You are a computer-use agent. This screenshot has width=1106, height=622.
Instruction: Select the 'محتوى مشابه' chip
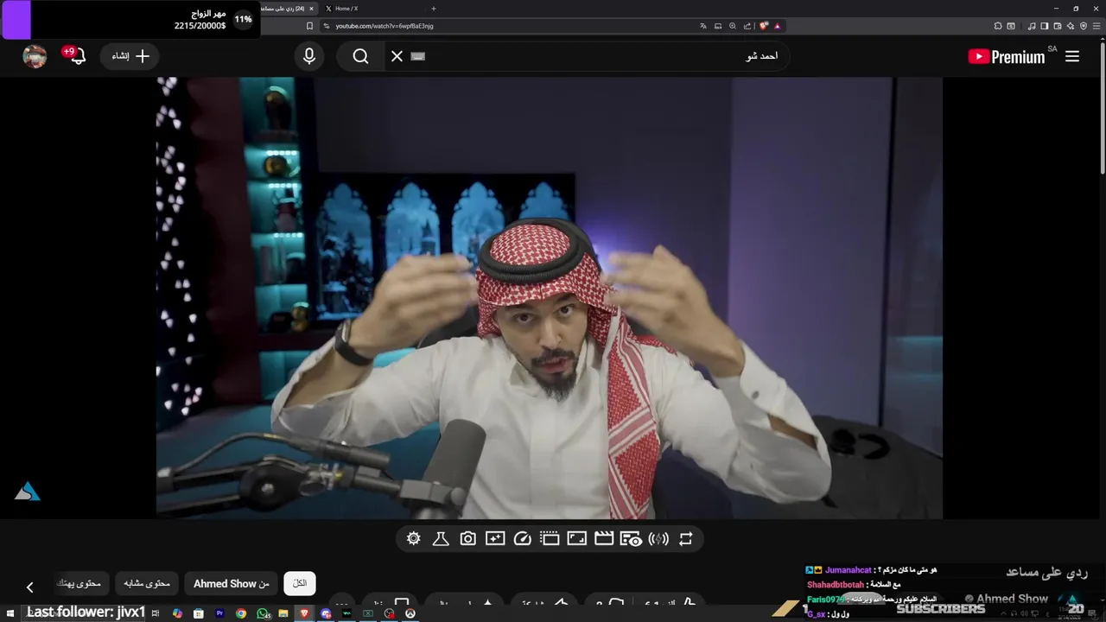pos(147,583)
